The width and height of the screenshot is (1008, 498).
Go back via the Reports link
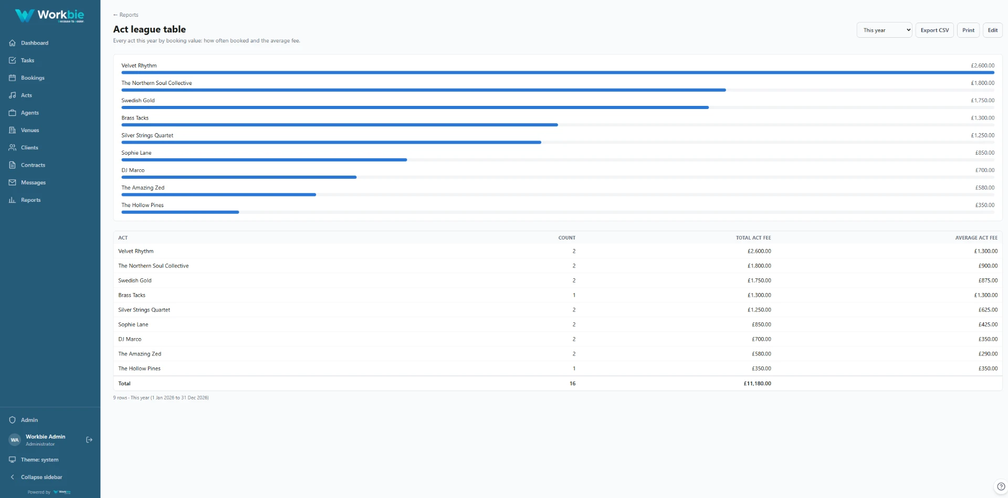pos(125,15)
